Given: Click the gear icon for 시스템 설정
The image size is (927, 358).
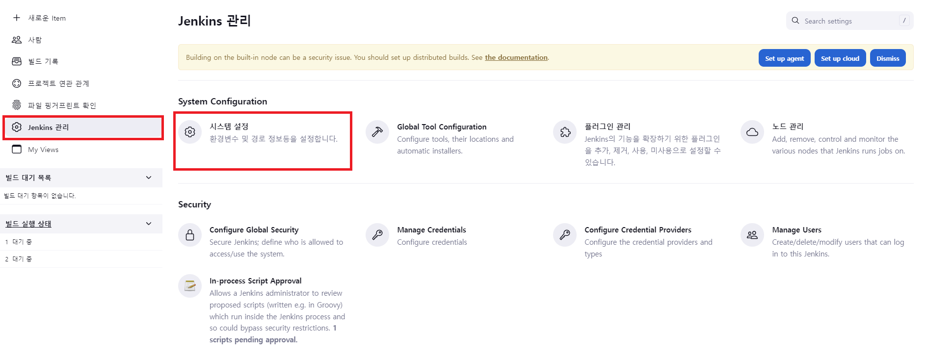Looking at the screenshot, I should pos(190,132).
